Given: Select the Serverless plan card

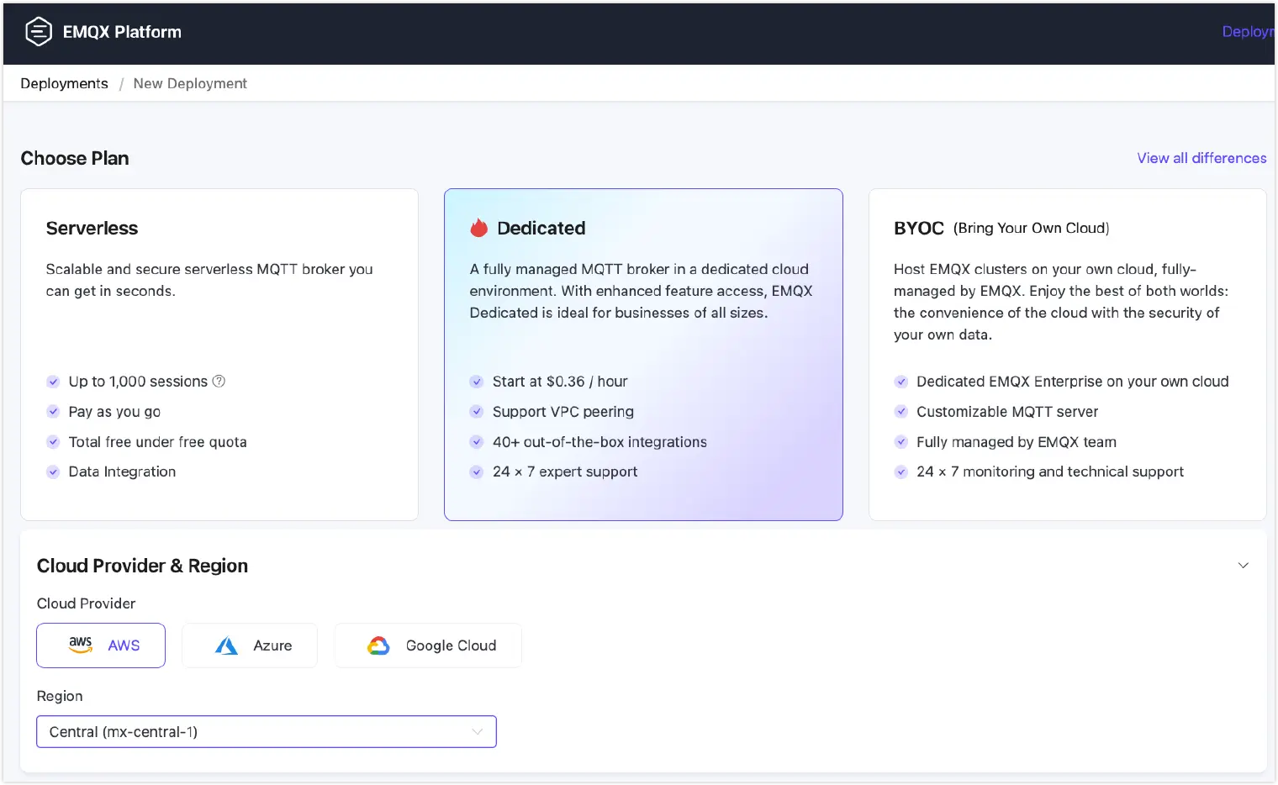Looking at the screenshot, I should pos(219,353).
